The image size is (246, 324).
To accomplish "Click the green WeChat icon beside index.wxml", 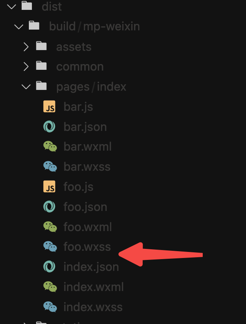I will (x=50, y=286).
